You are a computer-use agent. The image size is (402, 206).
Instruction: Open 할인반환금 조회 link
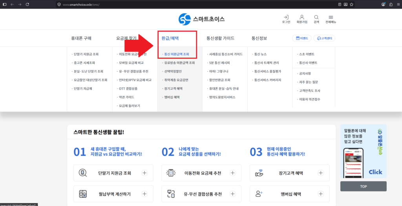click(x=219, y=80)
